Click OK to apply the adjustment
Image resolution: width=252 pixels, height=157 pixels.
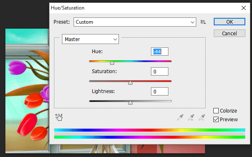pos(230,22)
